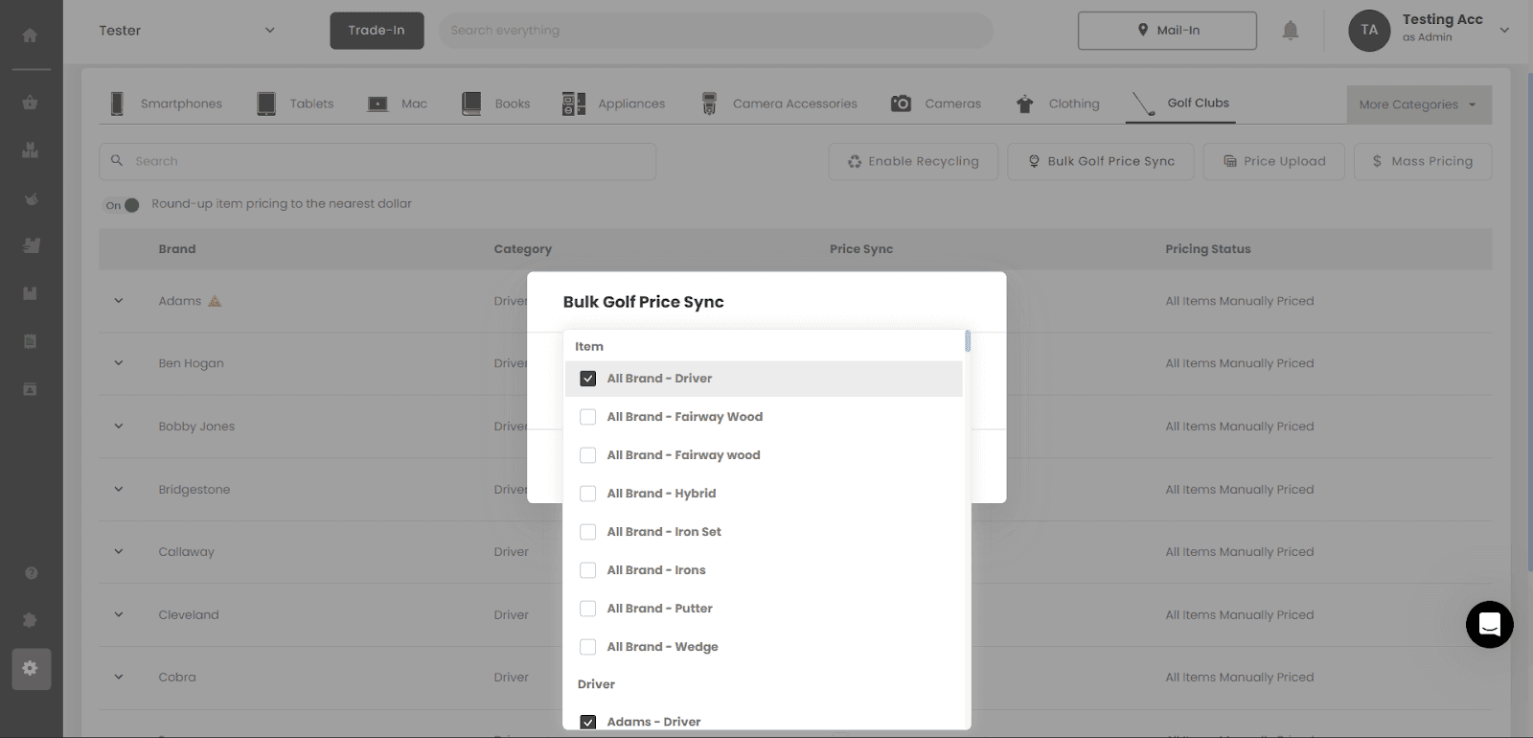Image resolution: width=1533 pixels, height=738 pixels.
Task: Switch to the Books category tab
Action: click(495, 104)
